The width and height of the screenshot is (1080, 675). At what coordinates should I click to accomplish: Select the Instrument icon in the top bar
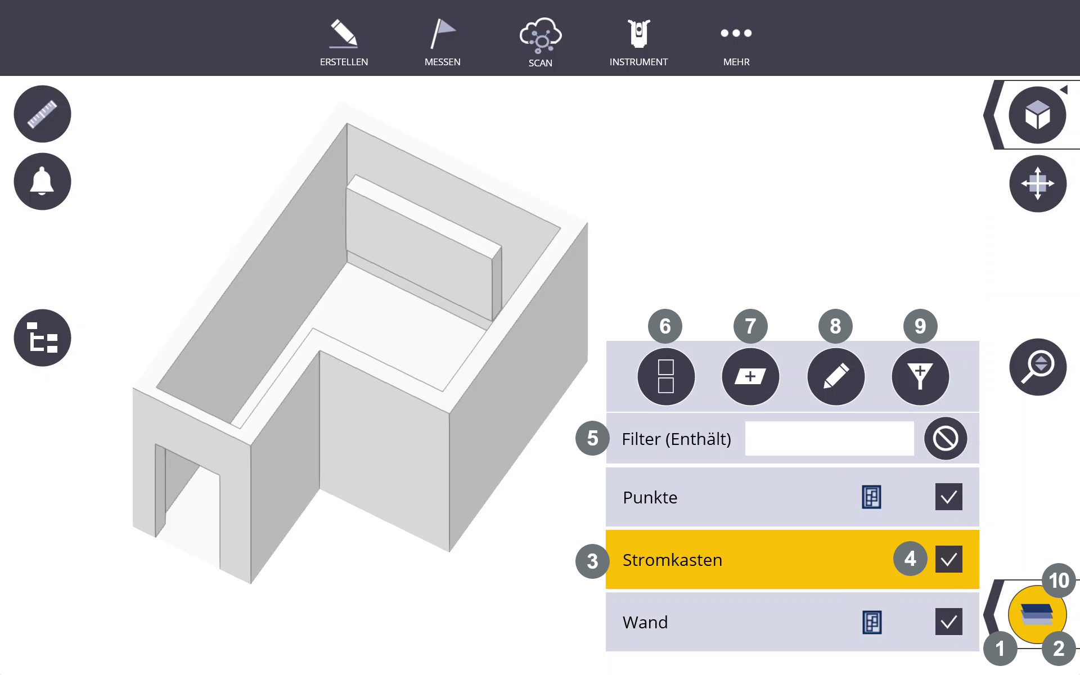point(638,34)
